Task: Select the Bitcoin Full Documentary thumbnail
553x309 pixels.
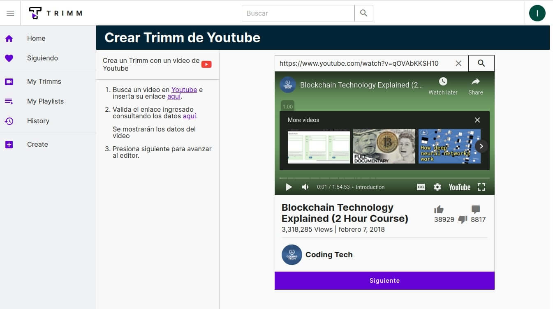Action: tap(384, 146)
